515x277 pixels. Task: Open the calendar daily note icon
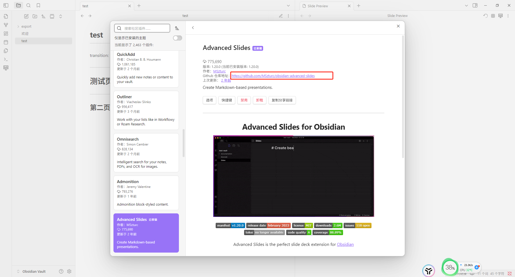click(6, 42)
